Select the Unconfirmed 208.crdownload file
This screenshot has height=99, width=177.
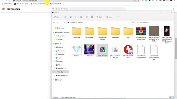(x=141, y=51)
